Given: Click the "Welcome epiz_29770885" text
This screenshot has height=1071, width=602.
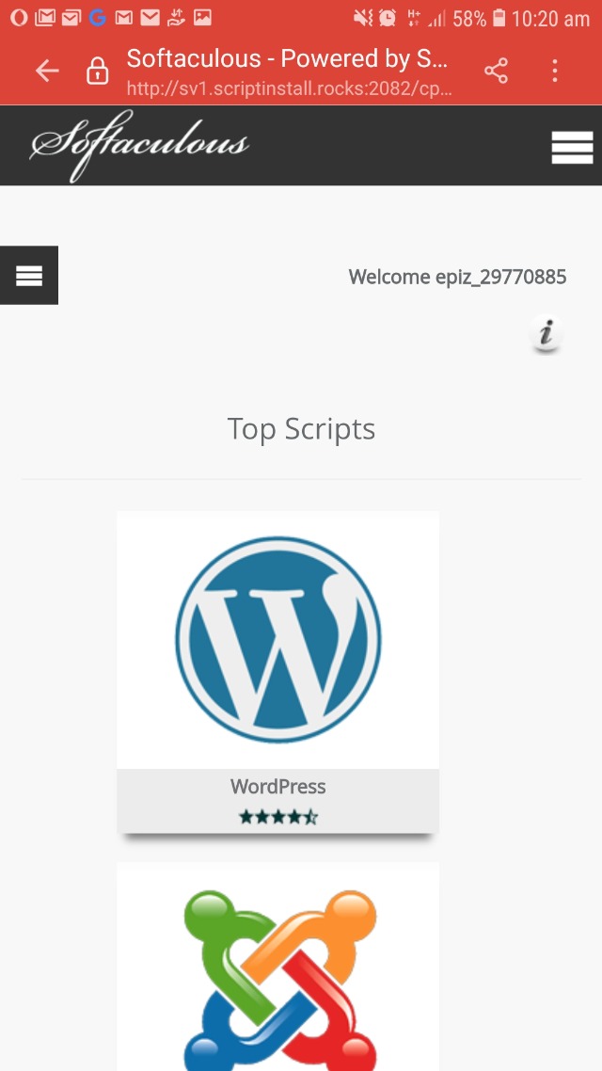Looking at the screenshot, I should (x=457, y=277).
